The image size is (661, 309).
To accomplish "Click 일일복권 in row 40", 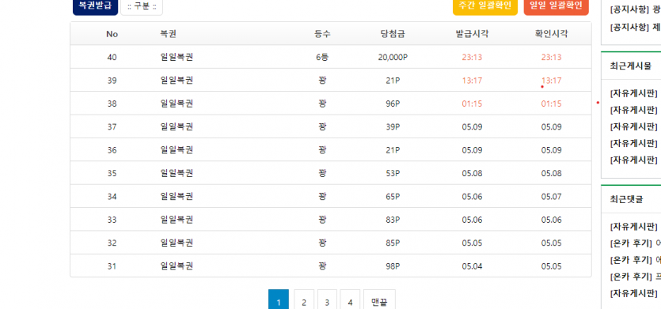I will click(x=177, y=57).
